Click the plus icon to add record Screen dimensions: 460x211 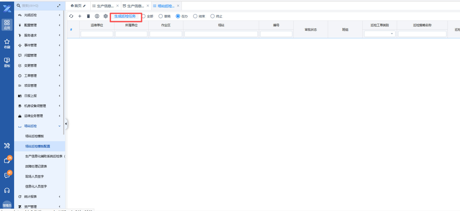[80, 16]
